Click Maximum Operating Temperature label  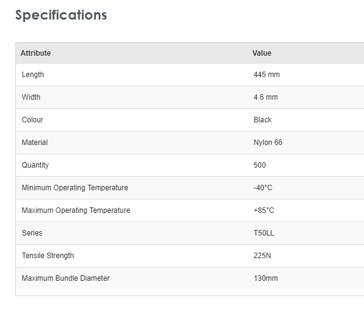(x=76, y=210)
